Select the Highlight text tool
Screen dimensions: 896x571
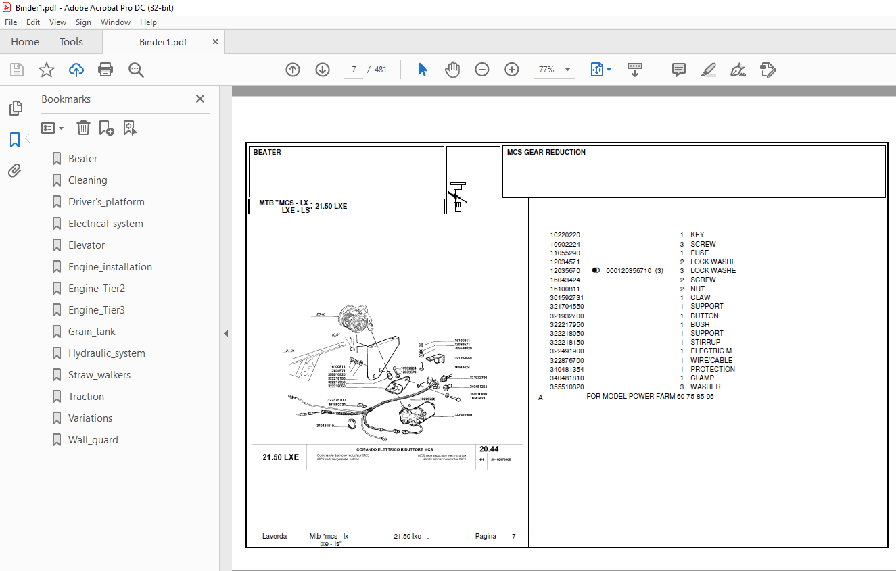[x=709, y=70]
